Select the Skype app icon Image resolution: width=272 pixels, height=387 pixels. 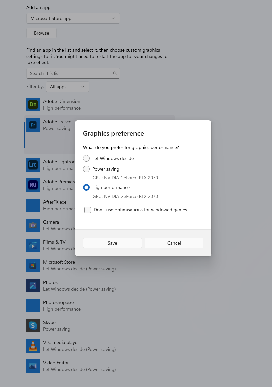coord(33,325)
